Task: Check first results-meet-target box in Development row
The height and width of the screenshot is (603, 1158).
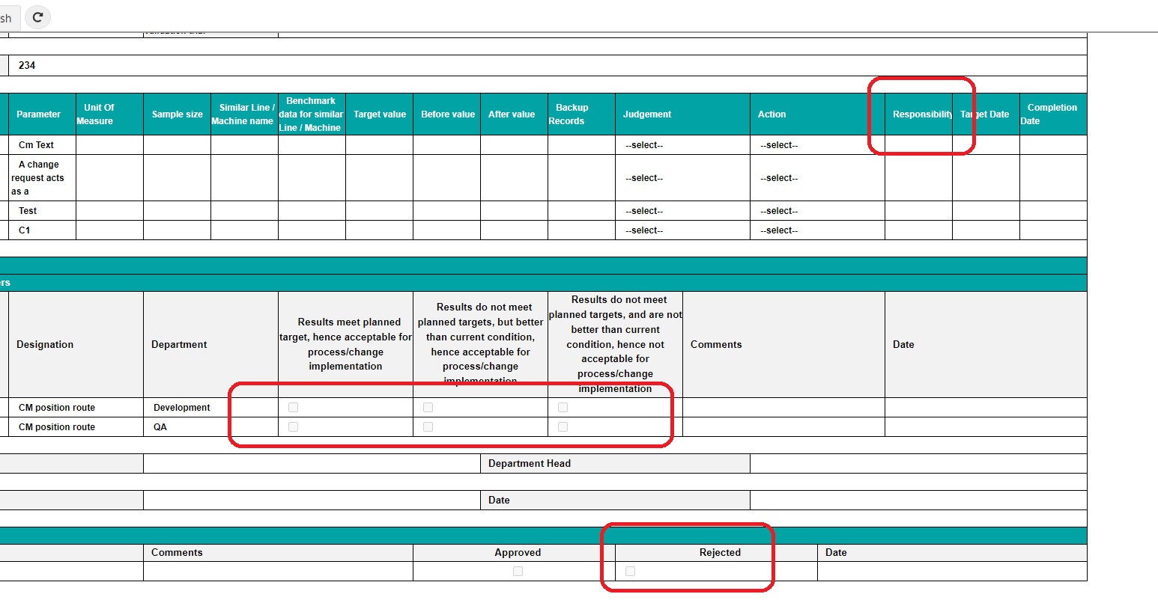Action: [293, 408]
